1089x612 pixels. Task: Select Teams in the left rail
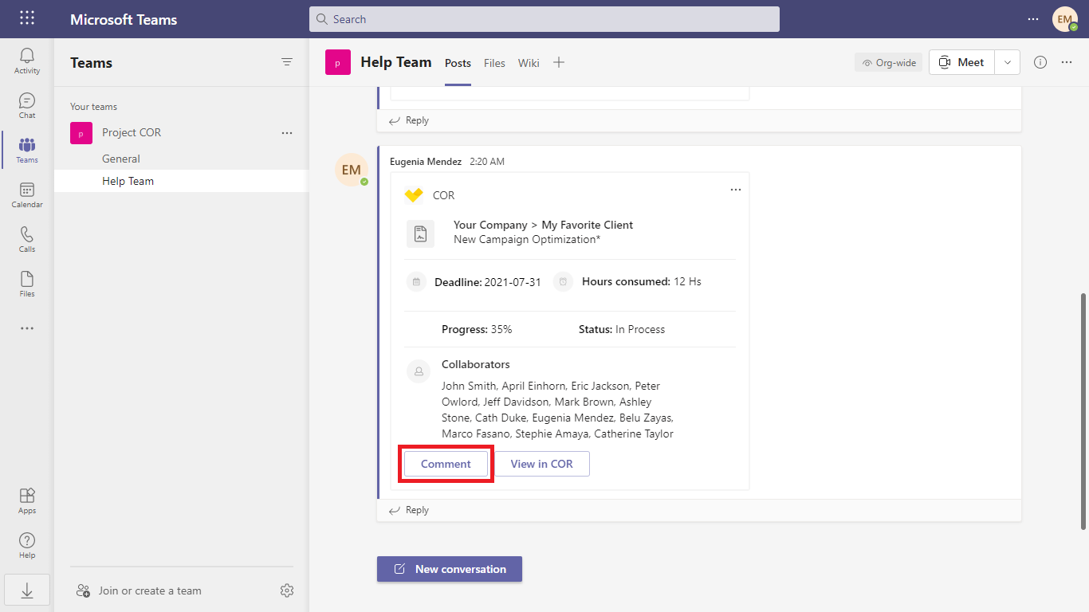pyautogui.click(x=27, y=151)
